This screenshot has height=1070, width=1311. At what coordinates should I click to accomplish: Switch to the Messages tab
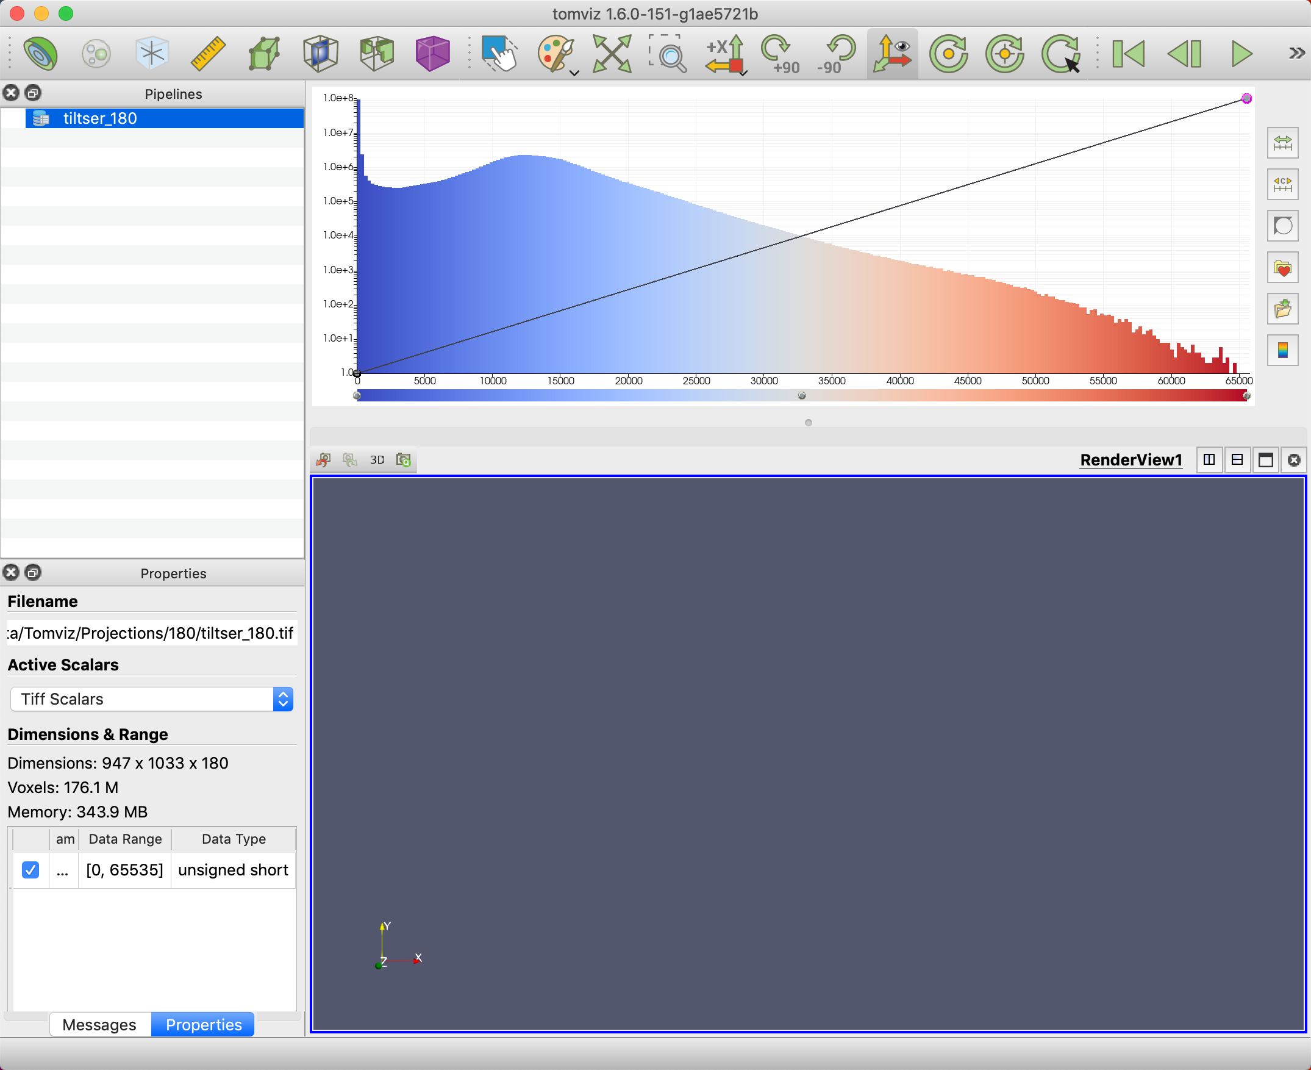click(99, 1024)
